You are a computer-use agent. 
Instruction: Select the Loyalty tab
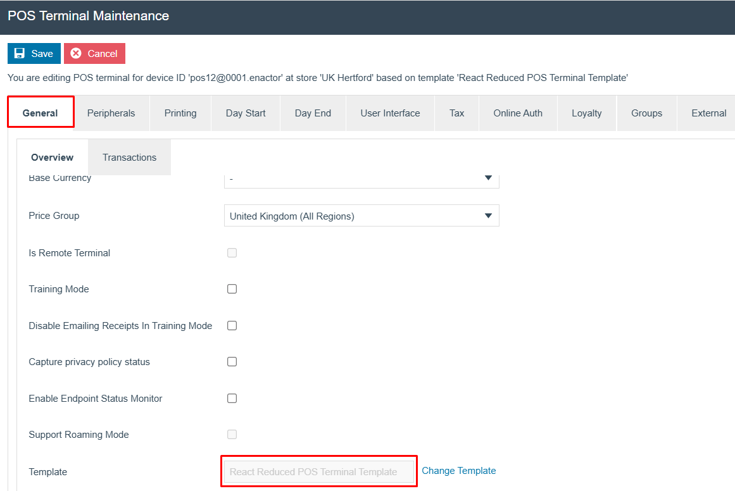click(x=586, y=113)
